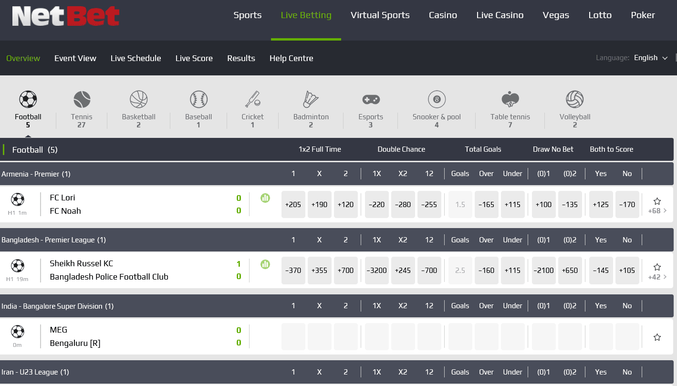Viewport: 677px width, 386px height.
Task: Select Draw No Bet (0)2 at +650
Action: 570,271
